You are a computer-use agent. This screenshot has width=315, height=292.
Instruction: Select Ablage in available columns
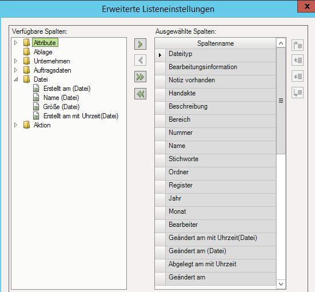pos(43,52)
